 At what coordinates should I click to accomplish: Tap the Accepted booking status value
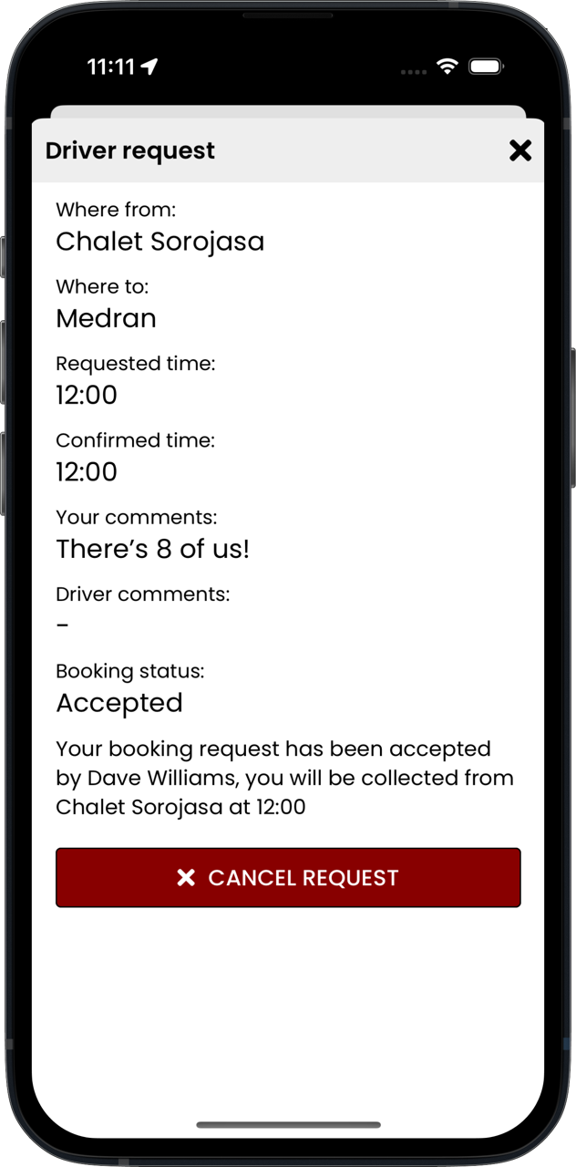[x=119, y=703]
